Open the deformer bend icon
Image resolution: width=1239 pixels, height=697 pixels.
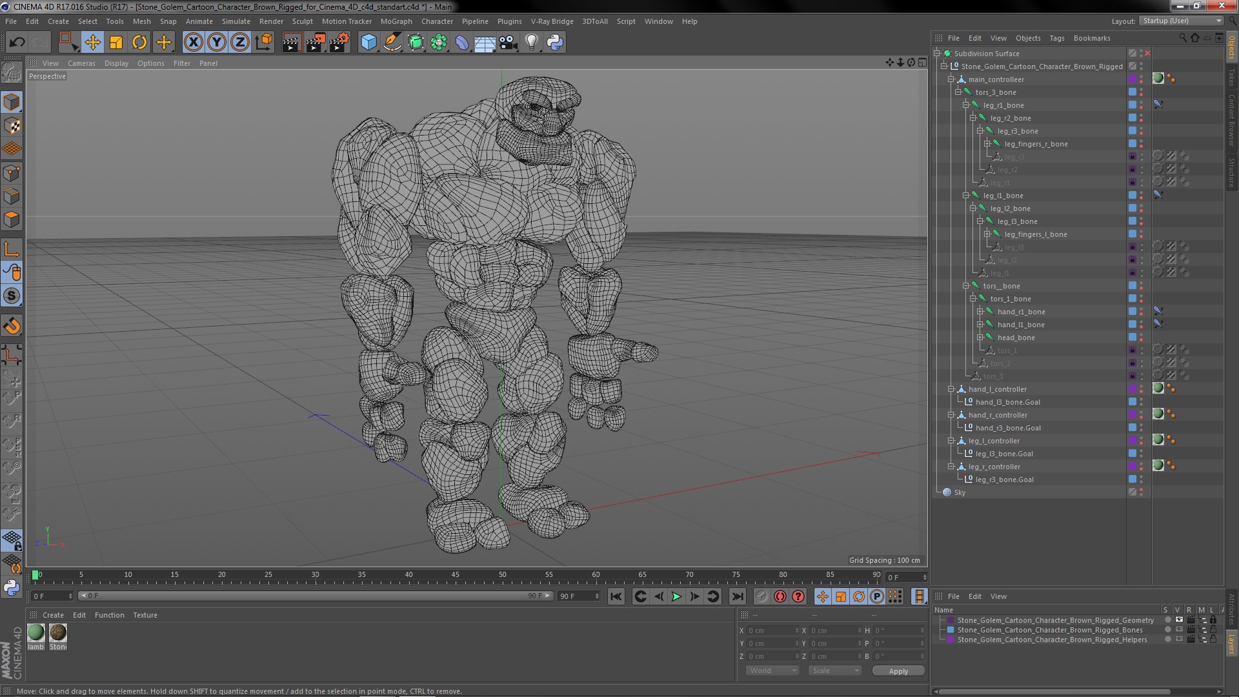(462, 43)
